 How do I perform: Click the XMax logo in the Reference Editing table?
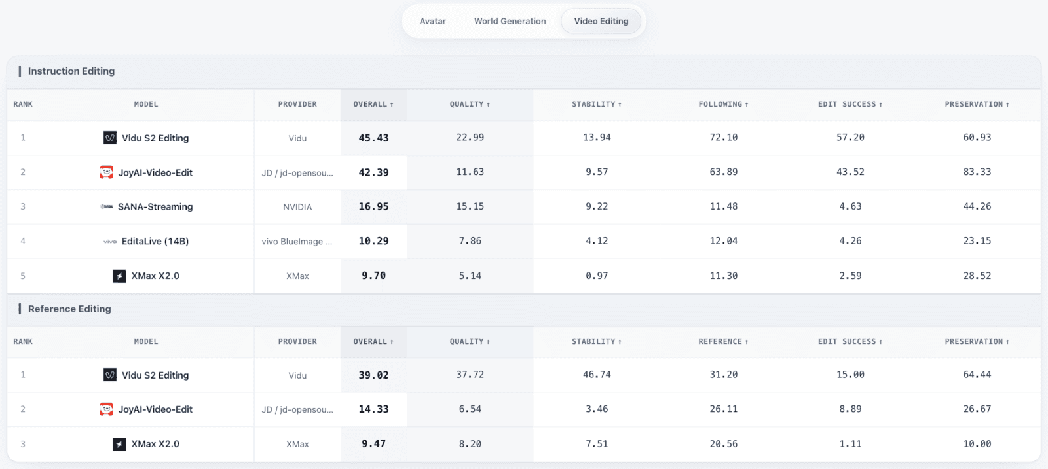(x=119, y=444)
